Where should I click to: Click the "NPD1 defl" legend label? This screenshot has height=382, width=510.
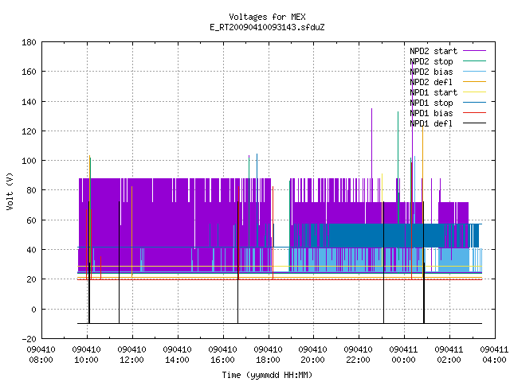tap(431, 123)
